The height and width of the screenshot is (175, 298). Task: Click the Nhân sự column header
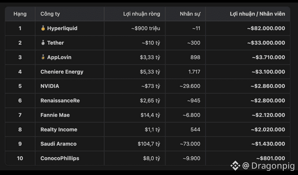point(190,14)
